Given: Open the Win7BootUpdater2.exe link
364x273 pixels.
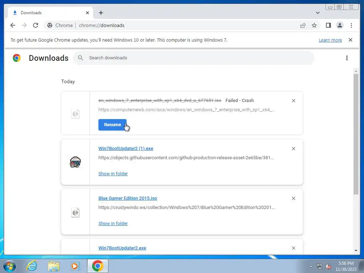Looking at the screenshot, I should pos(122,248).
